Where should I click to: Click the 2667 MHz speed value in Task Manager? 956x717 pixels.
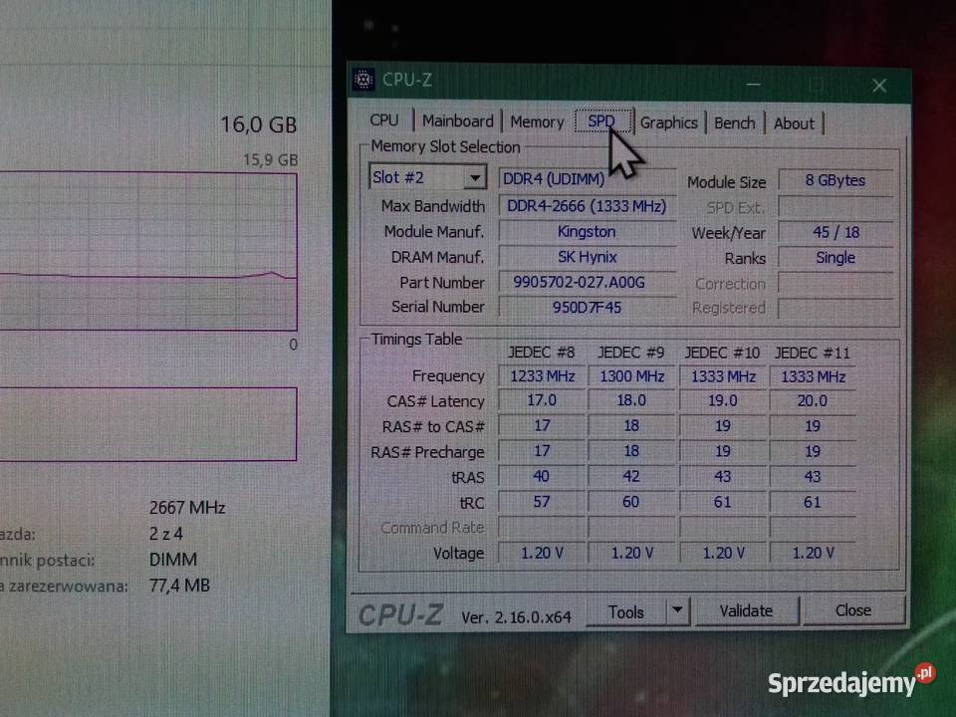click(x=187, y=507)
